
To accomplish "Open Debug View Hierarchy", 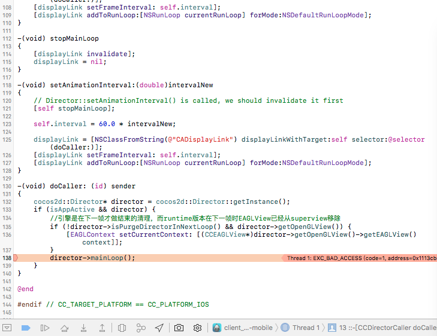I will [122, 328].
